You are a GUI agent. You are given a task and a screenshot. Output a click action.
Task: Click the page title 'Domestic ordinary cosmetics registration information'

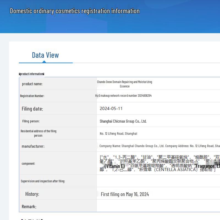click(x=75, y=11)
